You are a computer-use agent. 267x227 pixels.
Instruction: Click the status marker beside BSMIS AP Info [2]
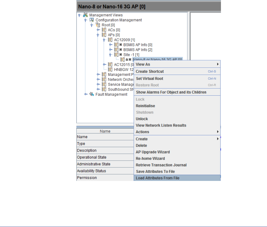[121, 50]
